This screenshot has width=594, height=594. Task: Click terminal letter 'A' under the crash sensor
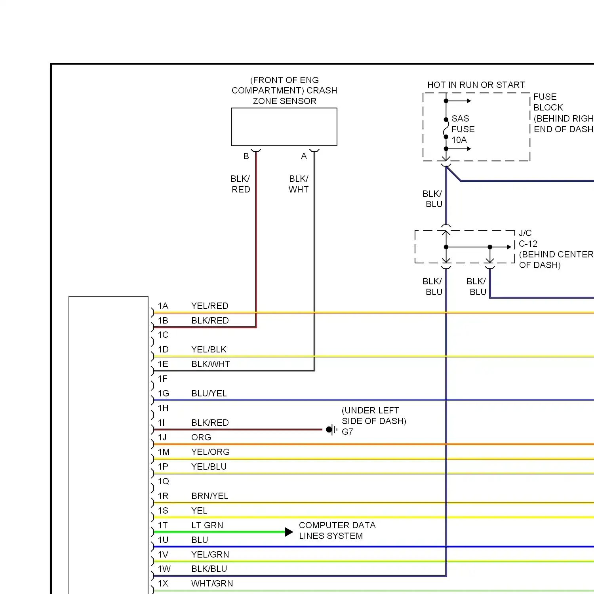coord(304,156)
